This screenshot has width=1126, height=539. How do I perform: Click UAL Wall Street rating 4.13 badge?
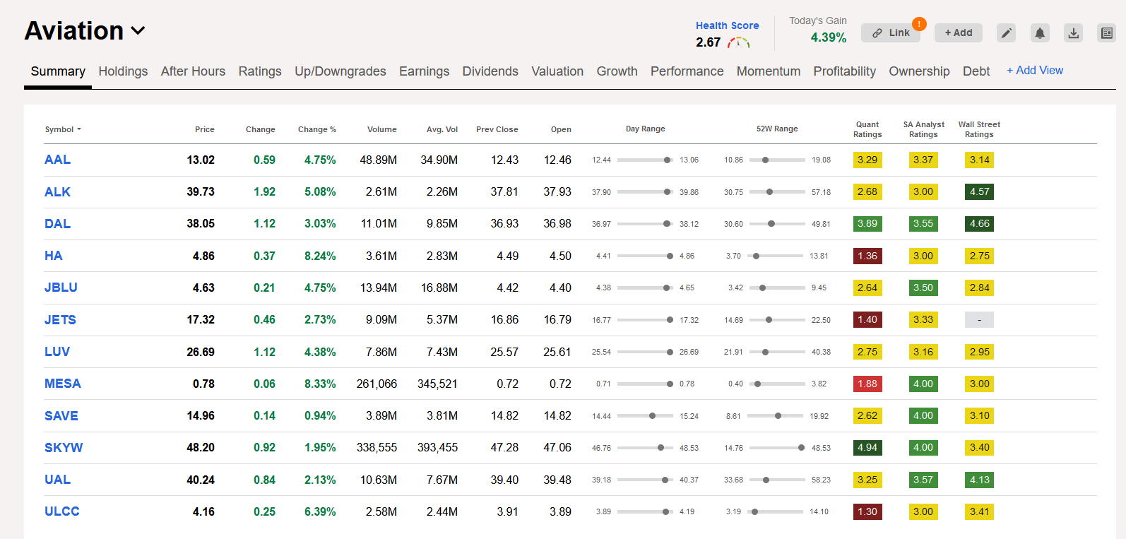click(x=979, y=480)
